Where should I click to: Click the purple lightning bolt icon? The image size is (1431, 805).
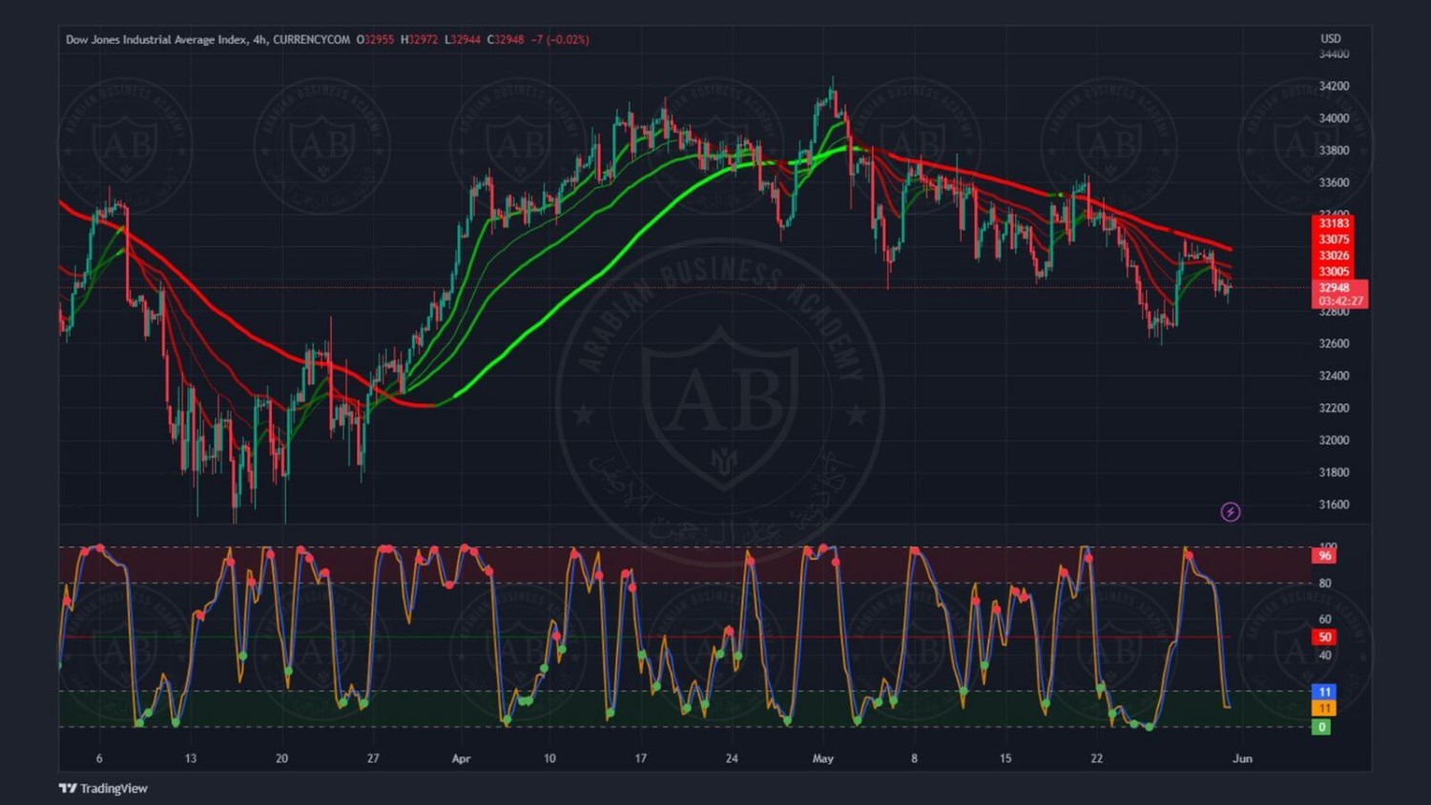click(1231, 512)
